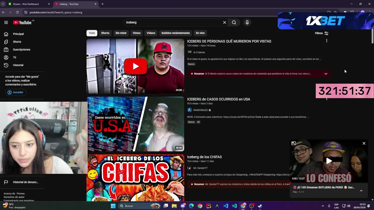This screenshot has height=210, width=374.
Task: Select the Todo filter chip
Action: pos(92,33)
